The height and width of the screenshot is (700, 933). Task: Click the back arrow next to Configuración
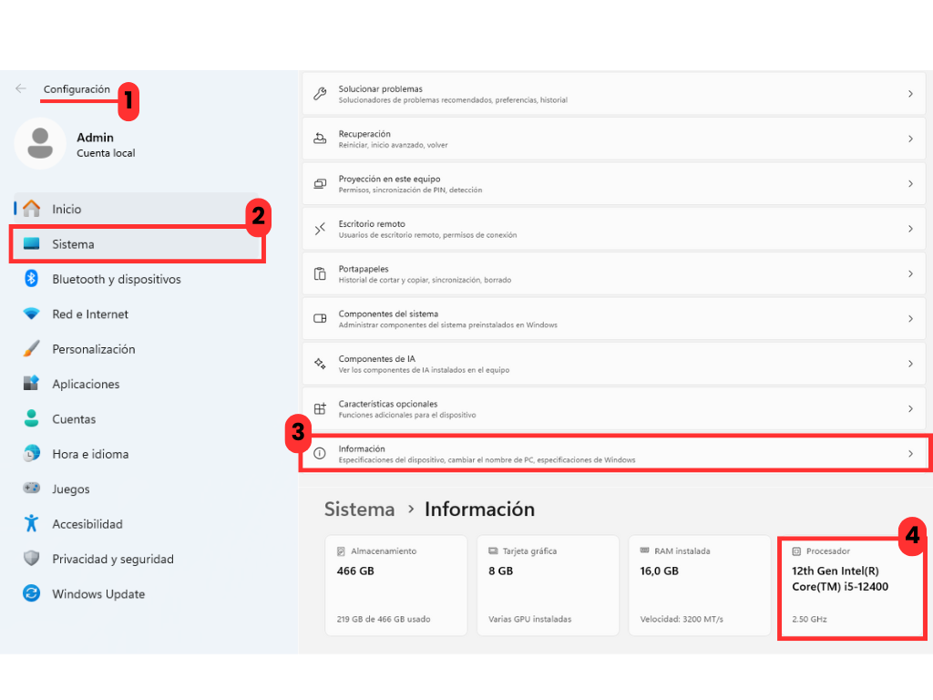21,88
